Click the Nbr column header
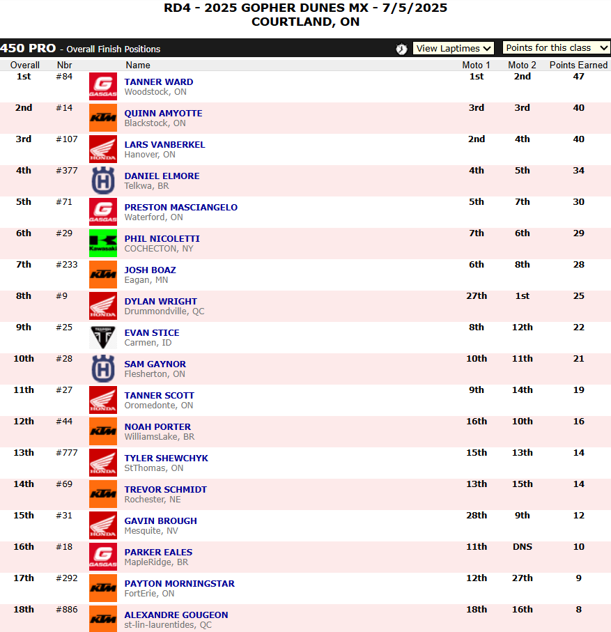 [x=64, y=65]
